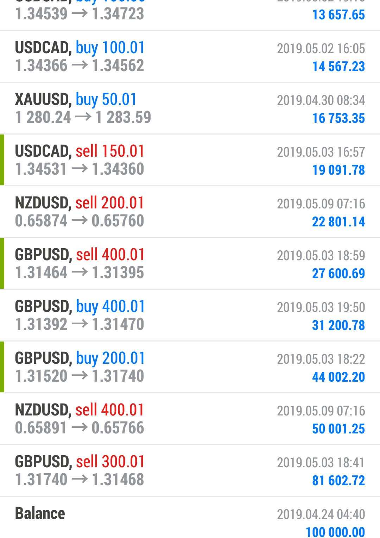This screenshot has height=538, width=380.
Task: Click the 81 602.72 profit value
Action: tap(338, 481)
